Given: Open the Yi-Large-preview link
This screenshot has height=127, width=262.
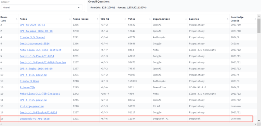Looking at the screenshot, I should [x=32, y=106].
